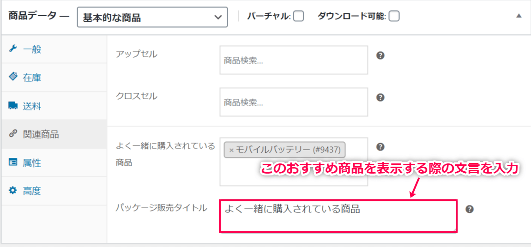Click help icon for よく一緒に購入されている商品
The height and width of the screenshot is (247, 531).
pyautogui.click(x=380, y=147)
